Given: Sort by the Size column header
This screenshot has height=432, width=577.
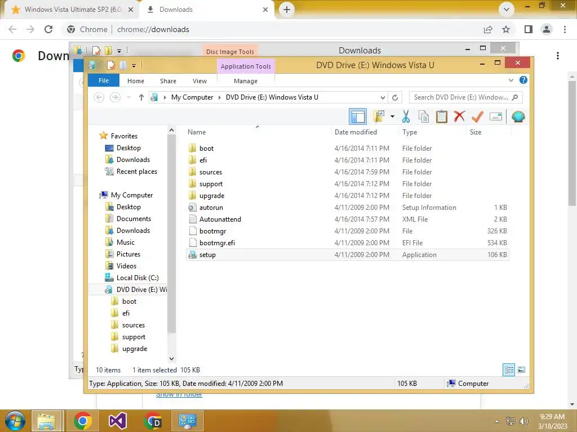Looking at the screenshot, I should (x=476, y=132).
